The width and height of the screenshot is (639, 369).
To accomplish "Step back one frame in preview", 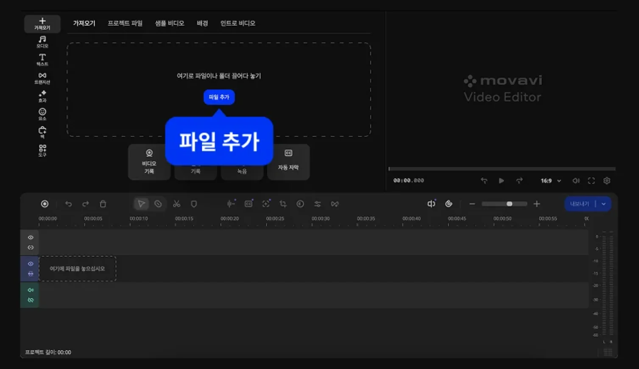I will point(484,181).
